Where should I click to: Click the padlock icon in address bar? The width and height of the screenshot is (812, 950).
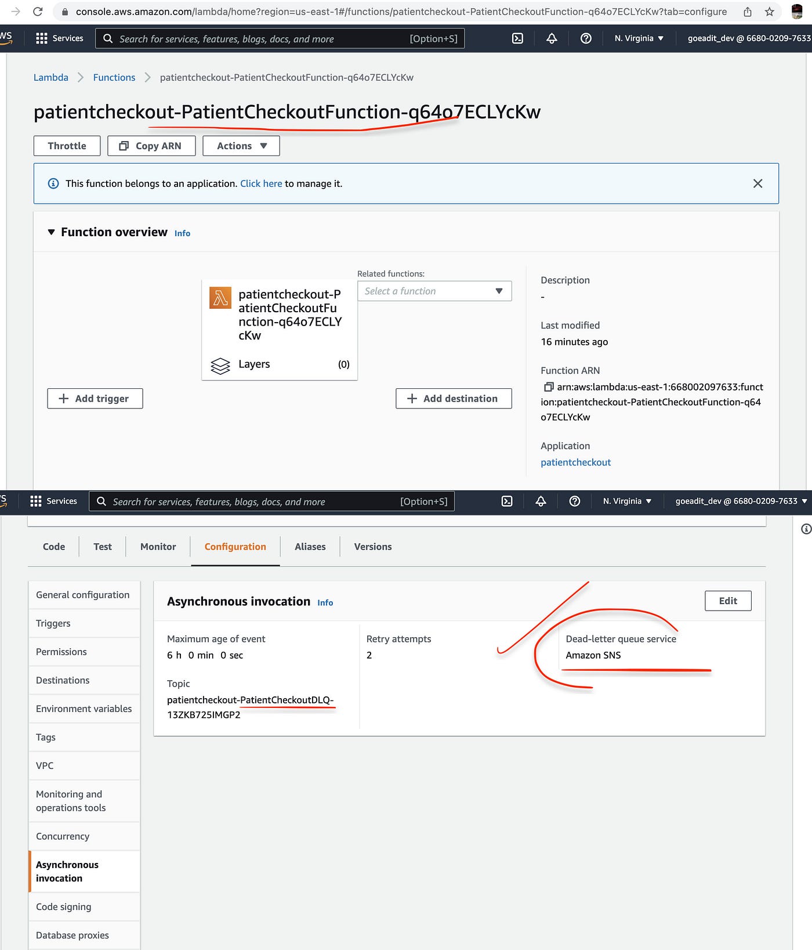[x=65, y=12]
